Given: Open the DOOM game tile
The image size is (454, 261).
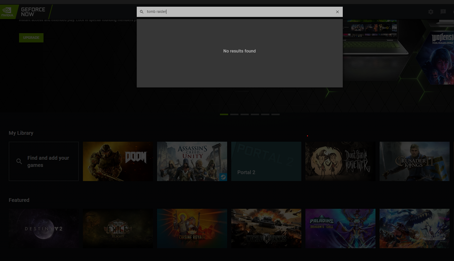Looking at the screenshot, I should click(x=118, y=161).
